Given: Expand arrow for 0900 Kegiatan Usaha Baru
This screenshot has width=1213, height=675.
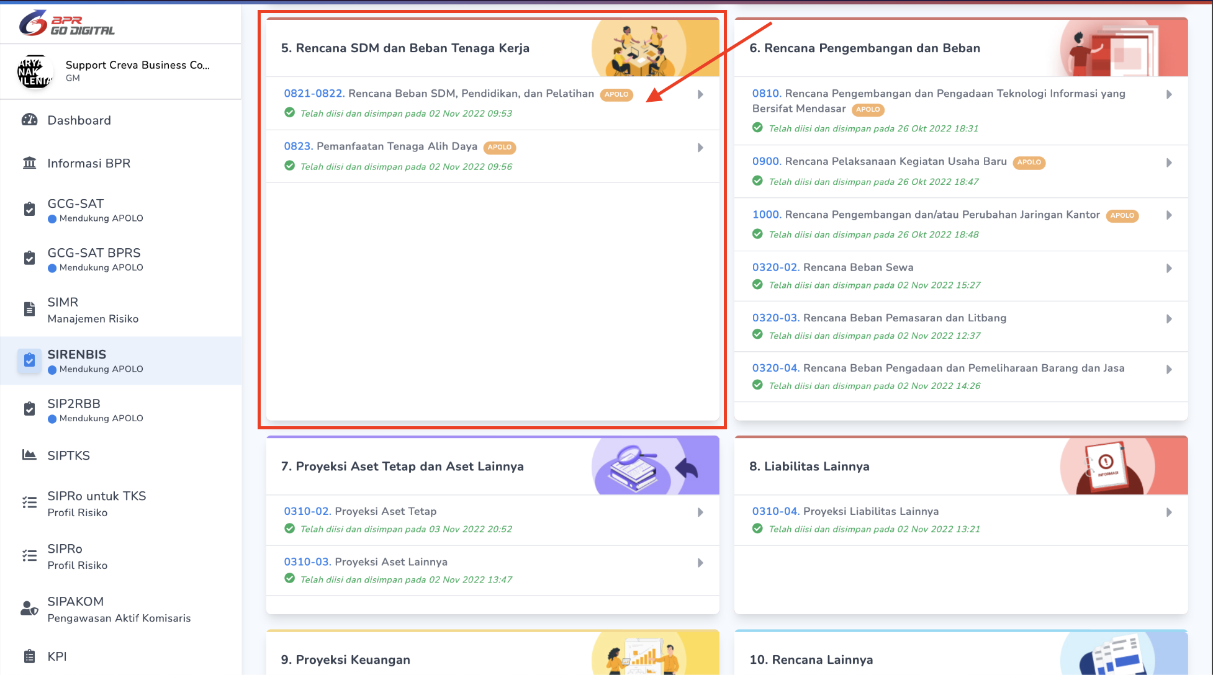Looking at the screenshot, I should click(x=1169, y=163).
